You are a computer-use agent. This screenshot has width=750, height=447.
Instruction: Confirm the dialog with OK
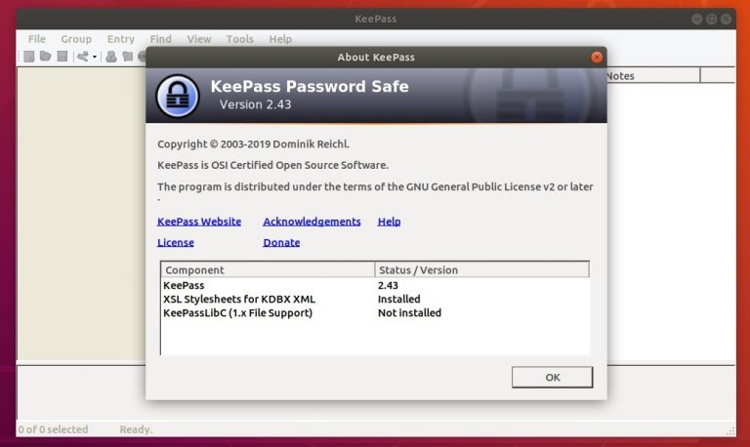(x=552, y=377)
